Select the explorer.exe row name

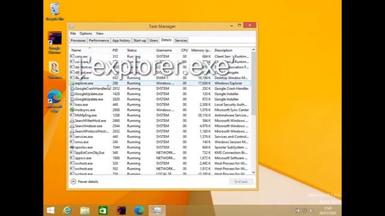pos(84,83)
